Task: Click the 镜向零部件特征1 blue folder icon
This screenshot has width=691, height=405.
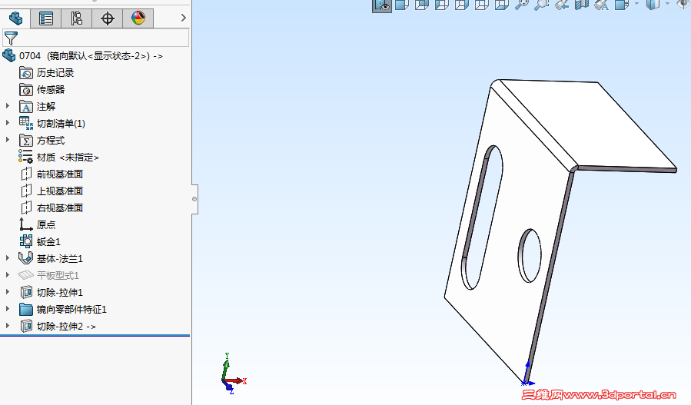Action: pos(26,310)
